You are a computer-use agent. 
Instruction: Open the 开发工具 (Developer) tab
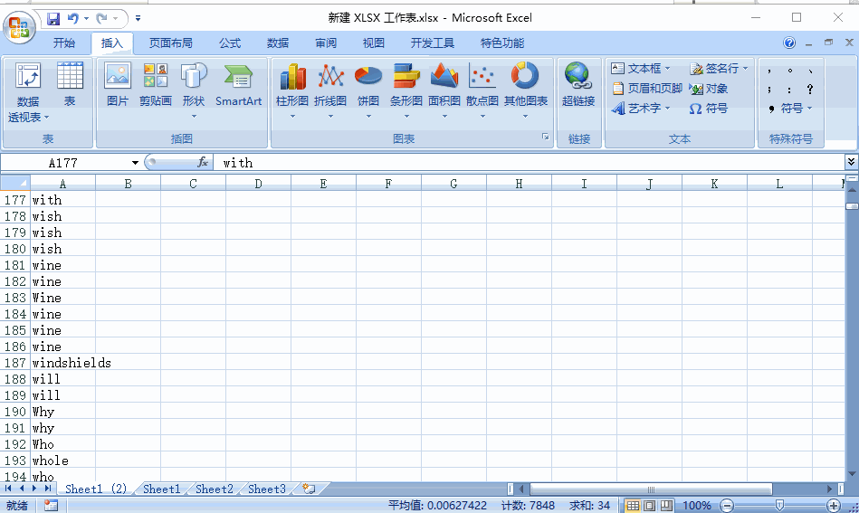[433, 43]
